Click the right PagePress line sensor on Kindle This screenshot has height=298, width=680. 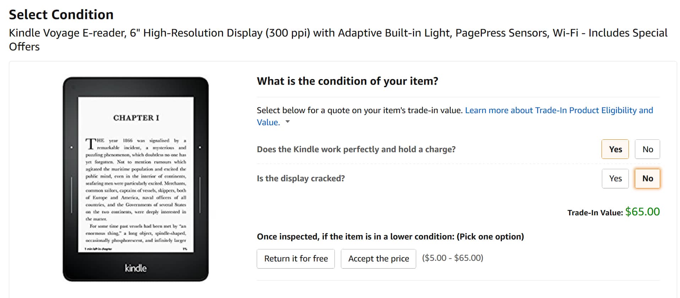tap(200, 195)
